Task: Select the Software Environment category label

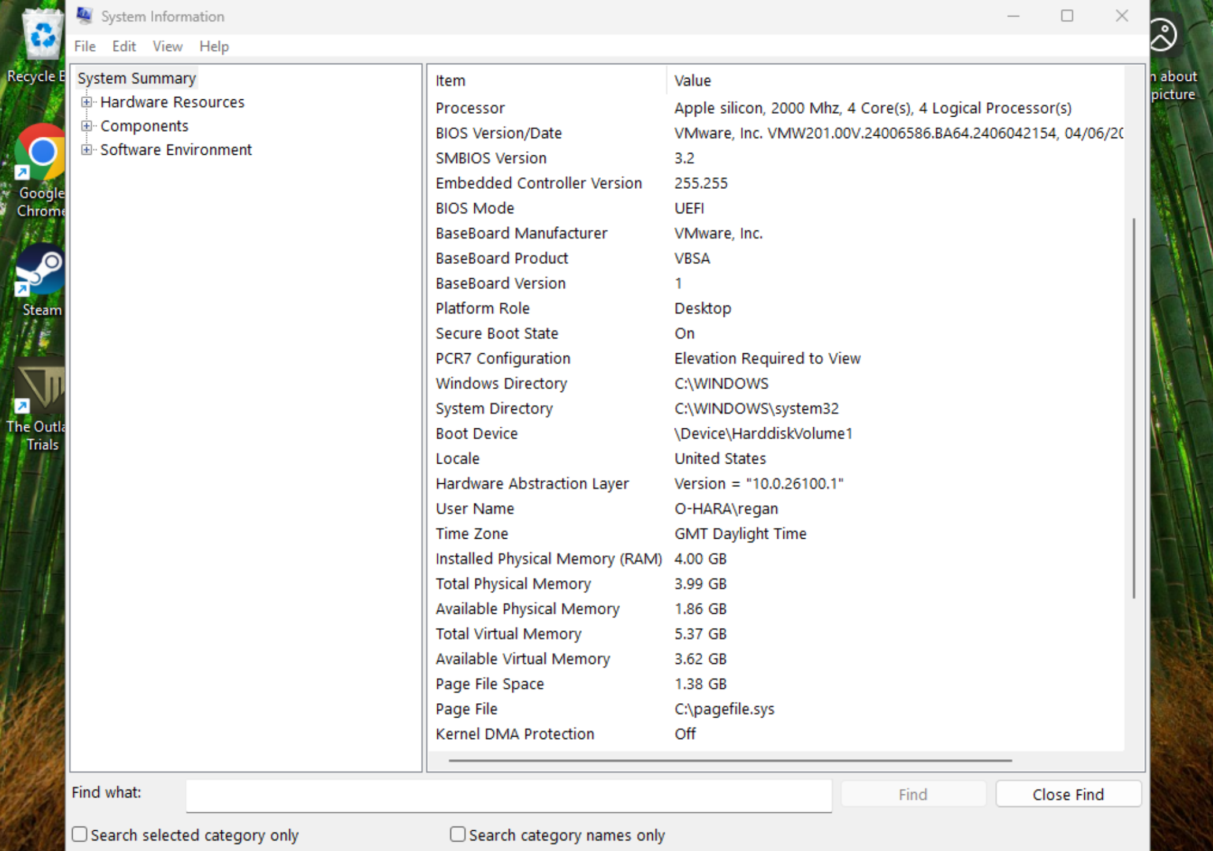Action: (176, 150)
